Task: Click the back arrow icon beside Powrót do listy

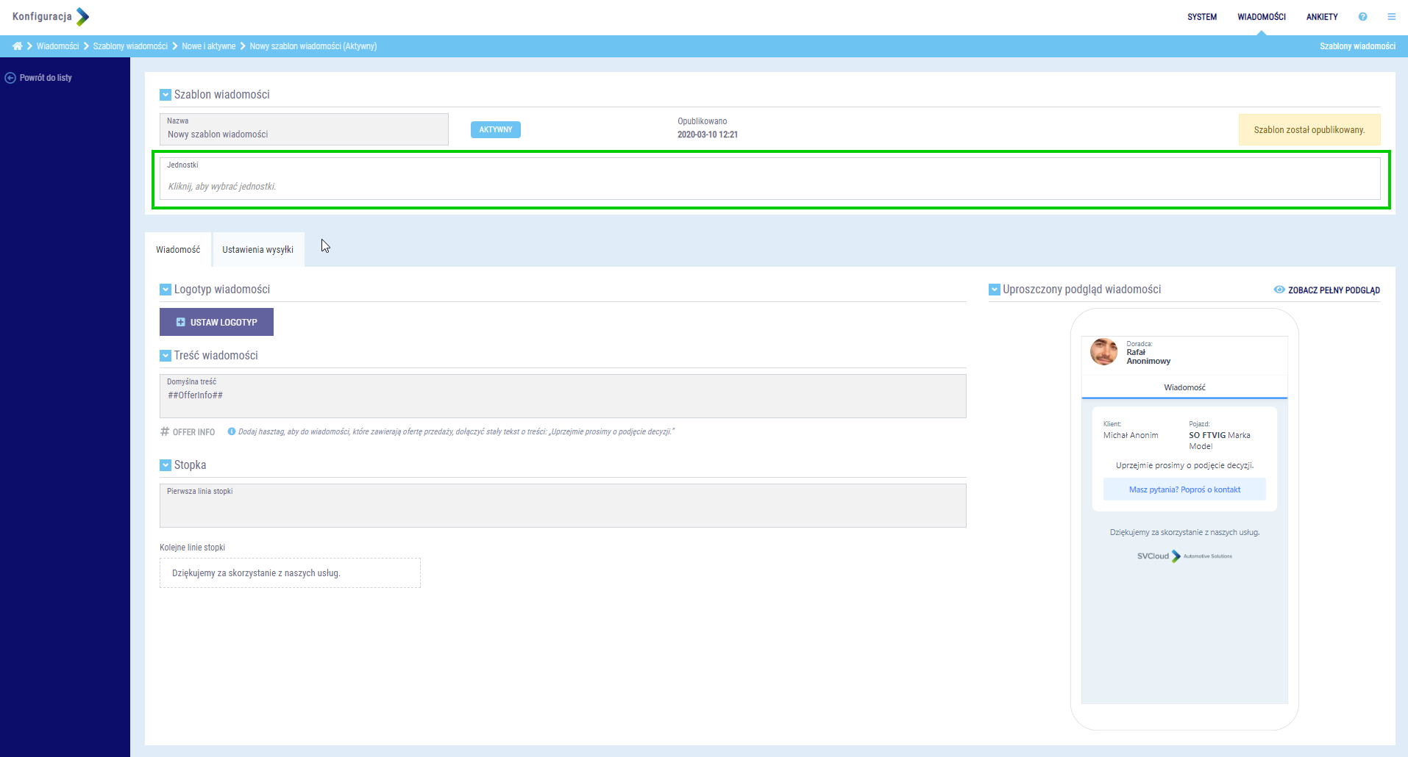Action: point(10,78)
